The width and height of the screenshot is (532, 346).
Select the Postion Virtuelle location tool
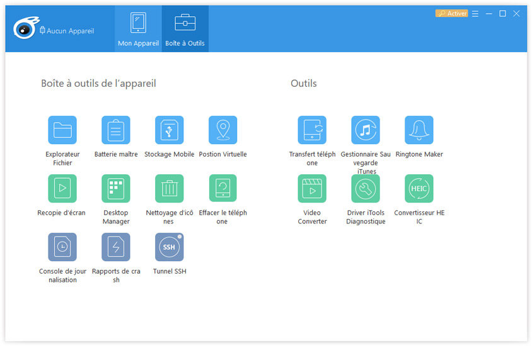click(x=223, y=130)
